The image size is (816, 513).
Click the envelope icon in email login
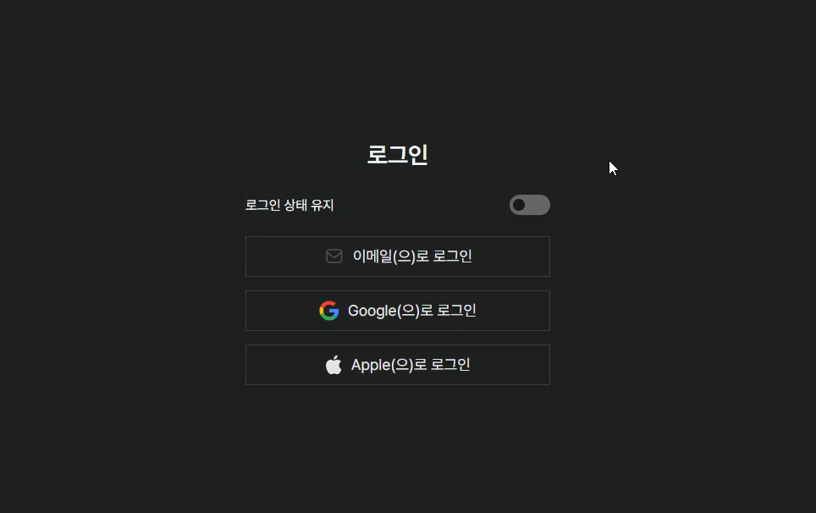pos(334,256)
